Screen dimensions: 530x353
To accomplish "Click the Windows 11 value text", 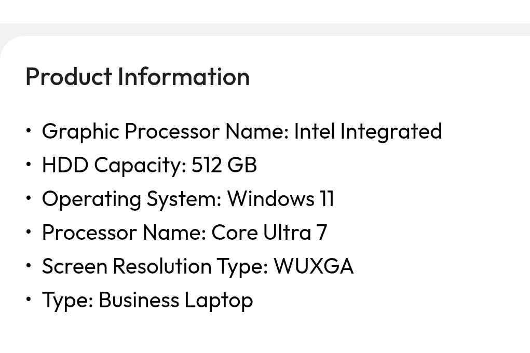I will click(x=280, y=198).
